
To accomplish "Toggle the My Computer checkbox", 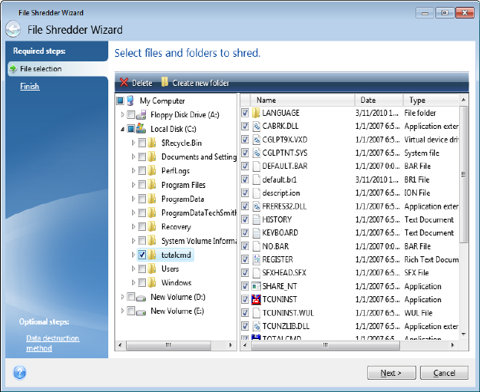I will 121,100.
